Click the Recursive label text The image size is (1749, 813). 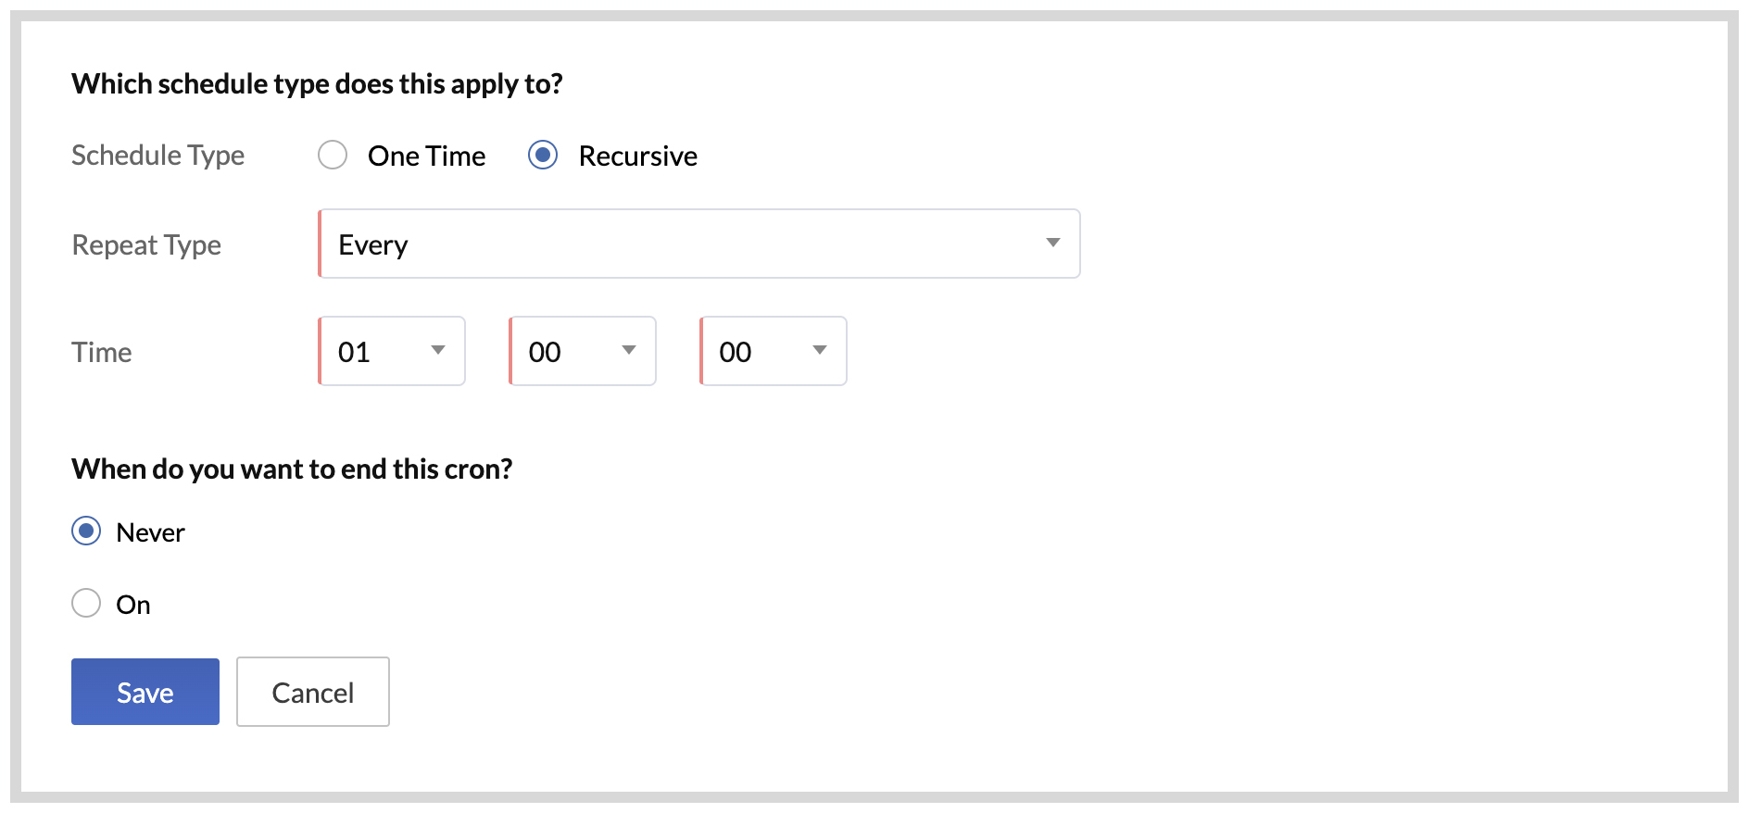[x=637, y=156]
